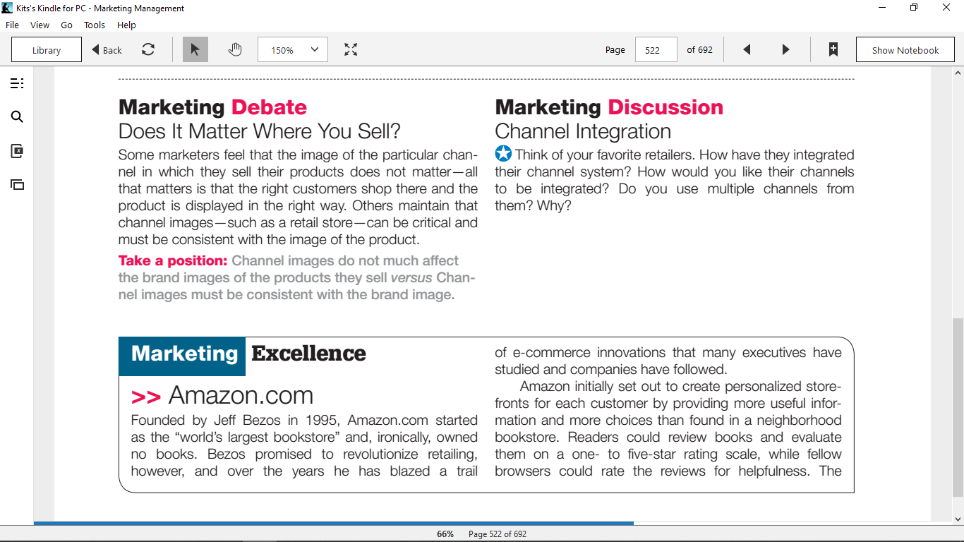Open the 150% zoom dropdown
Viewport: 964px width, 542px height.
pyautogui.click(x=293, y=49)
